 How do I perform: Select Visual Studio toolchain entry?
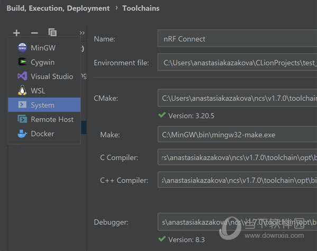(44, 76)
